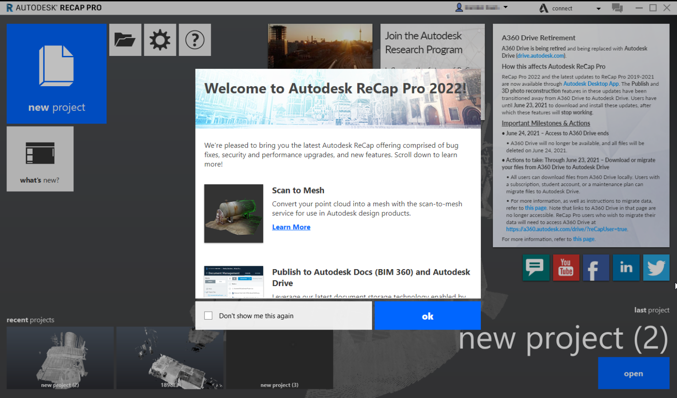Open the LinkedIn icon
The image size is (677, 398).
pos(626,267)
